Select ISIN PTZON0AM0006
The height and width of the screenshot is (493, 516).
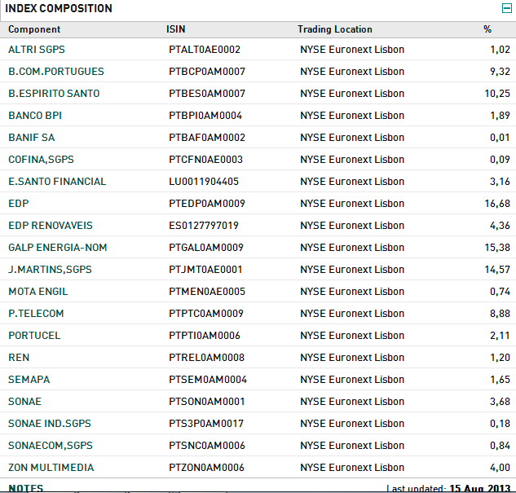tap(206, 468)
